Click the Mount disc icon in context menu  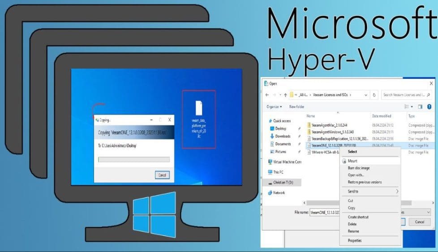(x=344, y=161)
